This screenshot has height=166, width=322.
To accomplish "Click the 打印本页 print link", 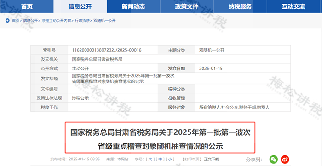I will pyautogui.click(x=192, y=159).
